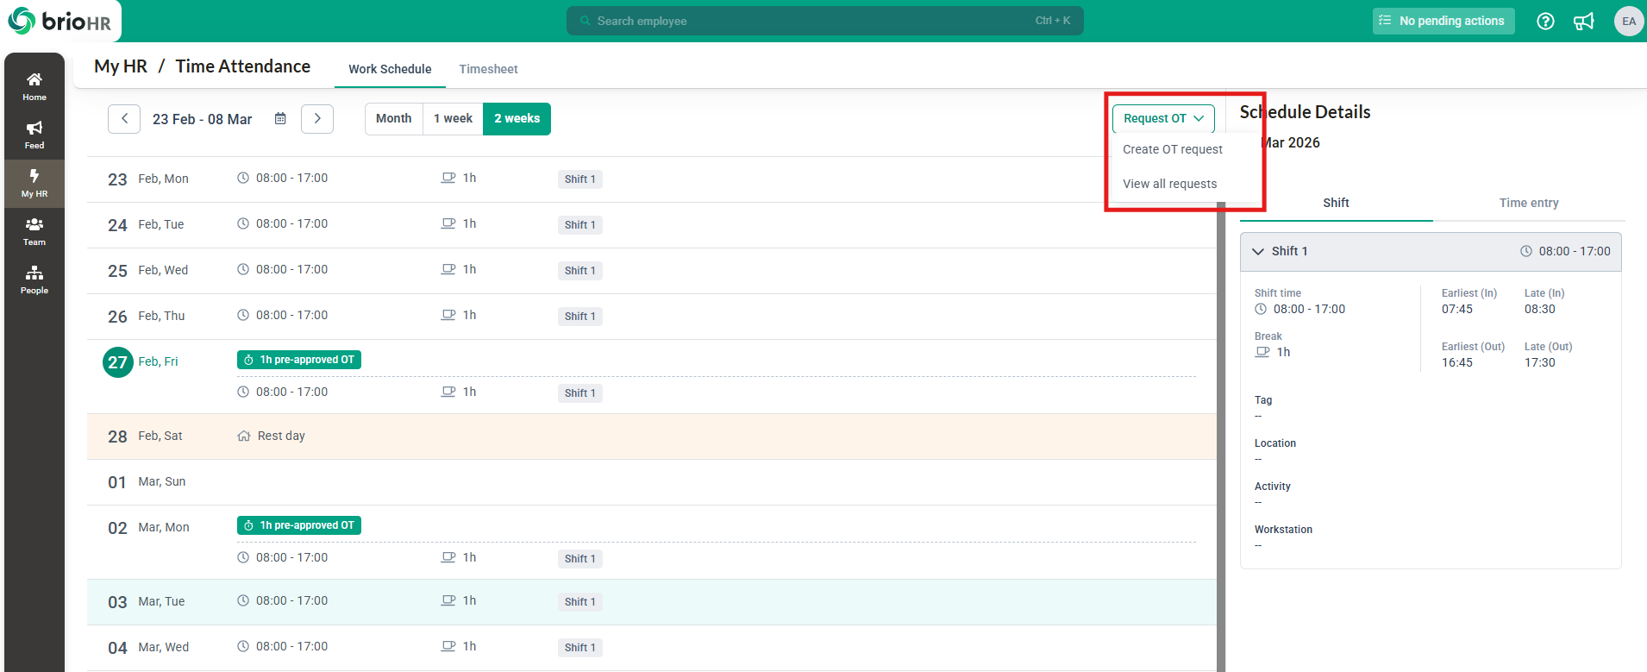Click the 27 date circle for today
Viewport: 1647px width, 672px height.
tap(118, 362)
